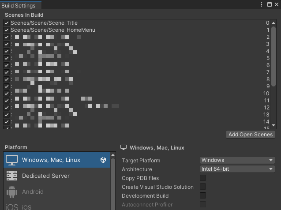Click the Android robot icon
The height and width of the screenshot is (210, 281).
click(12, 192)
